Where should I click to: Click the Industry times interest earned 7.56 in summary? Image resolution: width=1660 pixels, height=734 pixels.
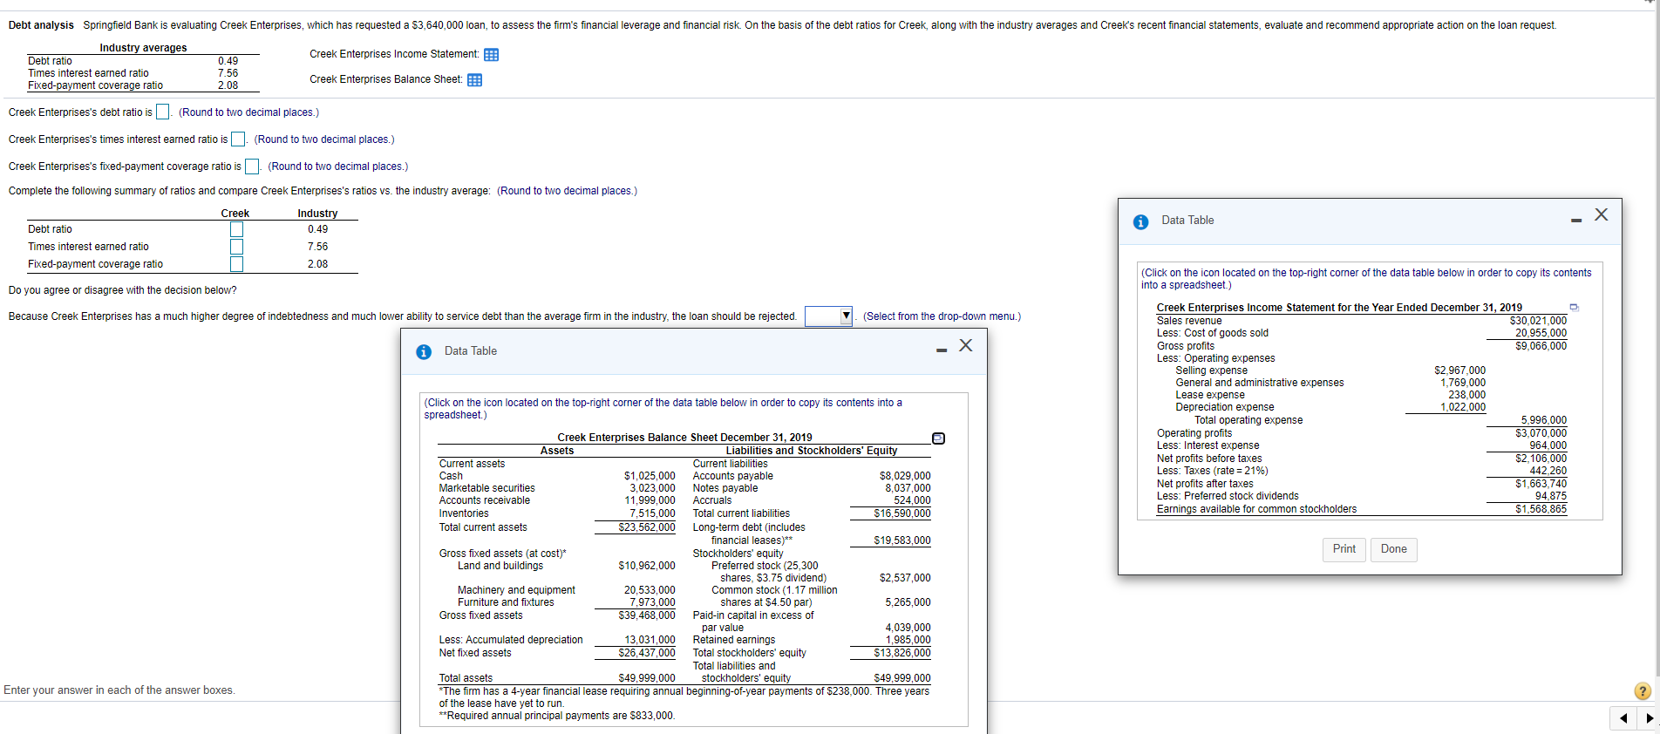click(x=317, y=247)
